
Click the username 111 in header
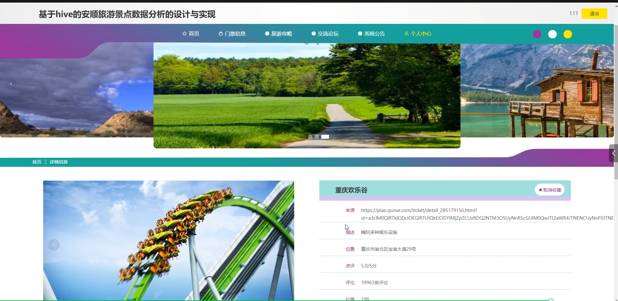pos(573,14)
